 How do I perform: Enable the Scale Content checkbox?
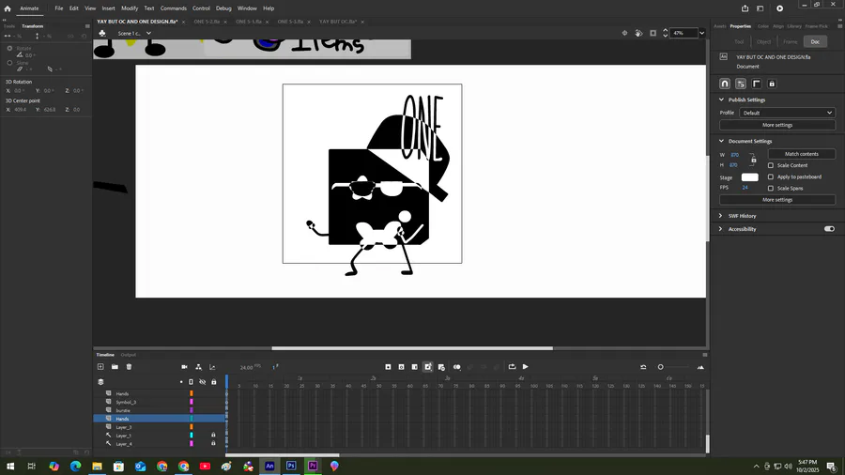[x=771, y=165]
